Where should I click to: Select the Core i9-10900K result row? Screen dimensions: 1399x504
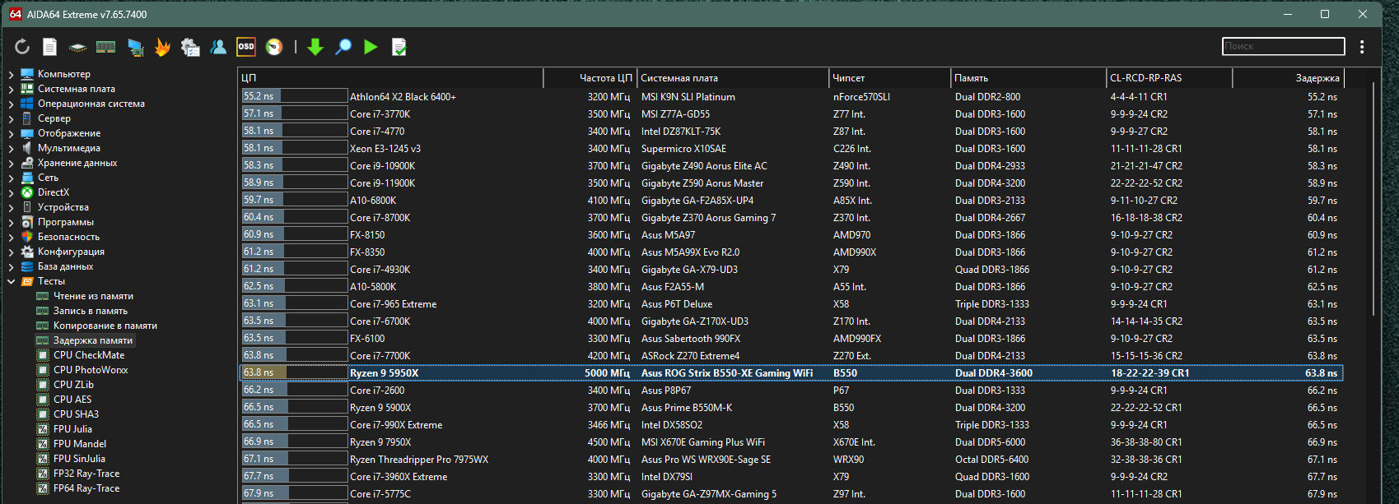click(x=791, y=166)
